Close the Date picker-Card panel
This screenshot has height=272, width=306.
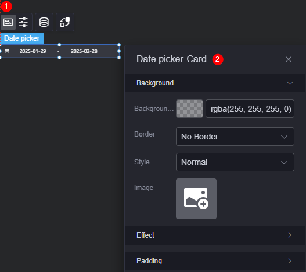click(x=289, y=59)
